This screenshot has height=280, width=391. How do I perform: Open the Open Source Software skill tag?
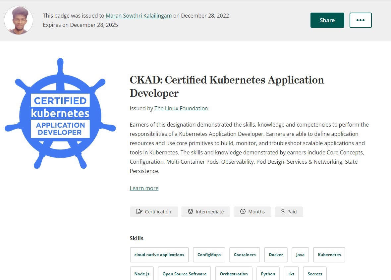[x=185, y=273]
